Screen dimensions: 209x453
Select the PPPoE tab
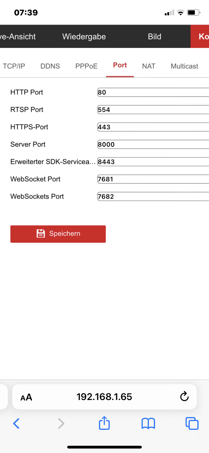tap(86, 66)
